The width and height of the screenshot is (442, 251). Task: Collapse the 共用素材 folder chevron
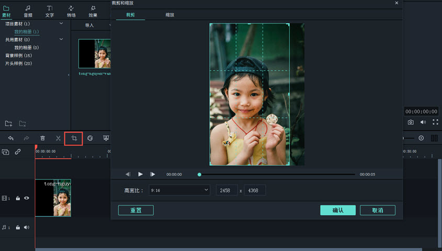pos(61,39)
